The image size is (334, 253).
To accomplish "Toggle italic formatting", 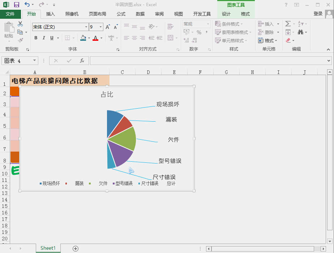I will 44,38.
